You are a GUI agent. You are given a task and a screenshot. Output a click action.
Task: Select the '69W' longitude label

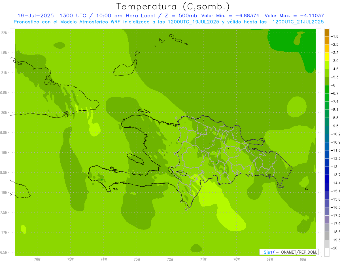(x=270, y=259)
